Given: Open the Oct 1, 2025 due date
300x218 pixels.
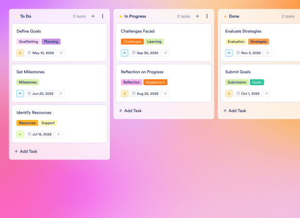Looking at the screenshot, I should click(x=248, y=94).
